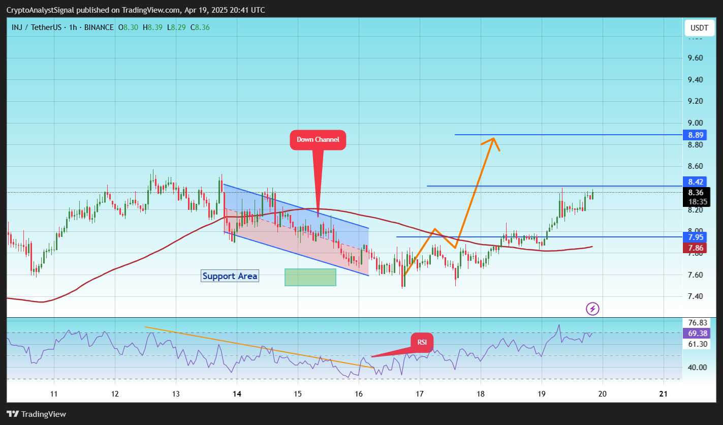Click the 9.40 price scale value
This screenshot has height=425, width=723.
click(696, 80)
